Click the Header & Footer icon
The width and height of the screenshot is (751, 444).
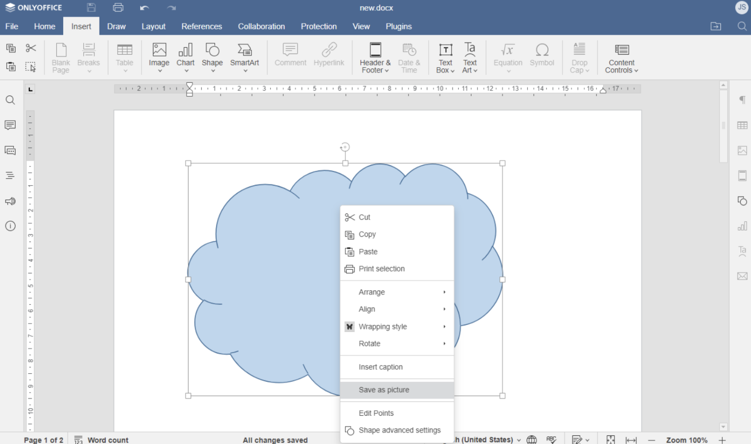375,51
